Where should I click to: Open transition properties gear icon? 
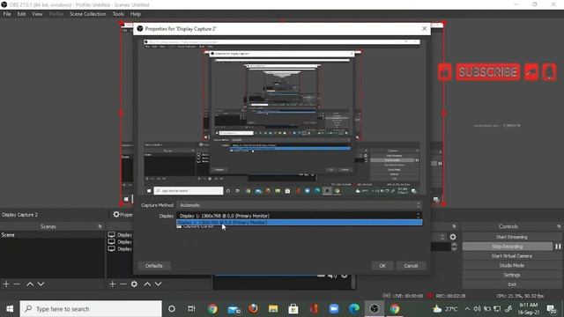(453, 237)
